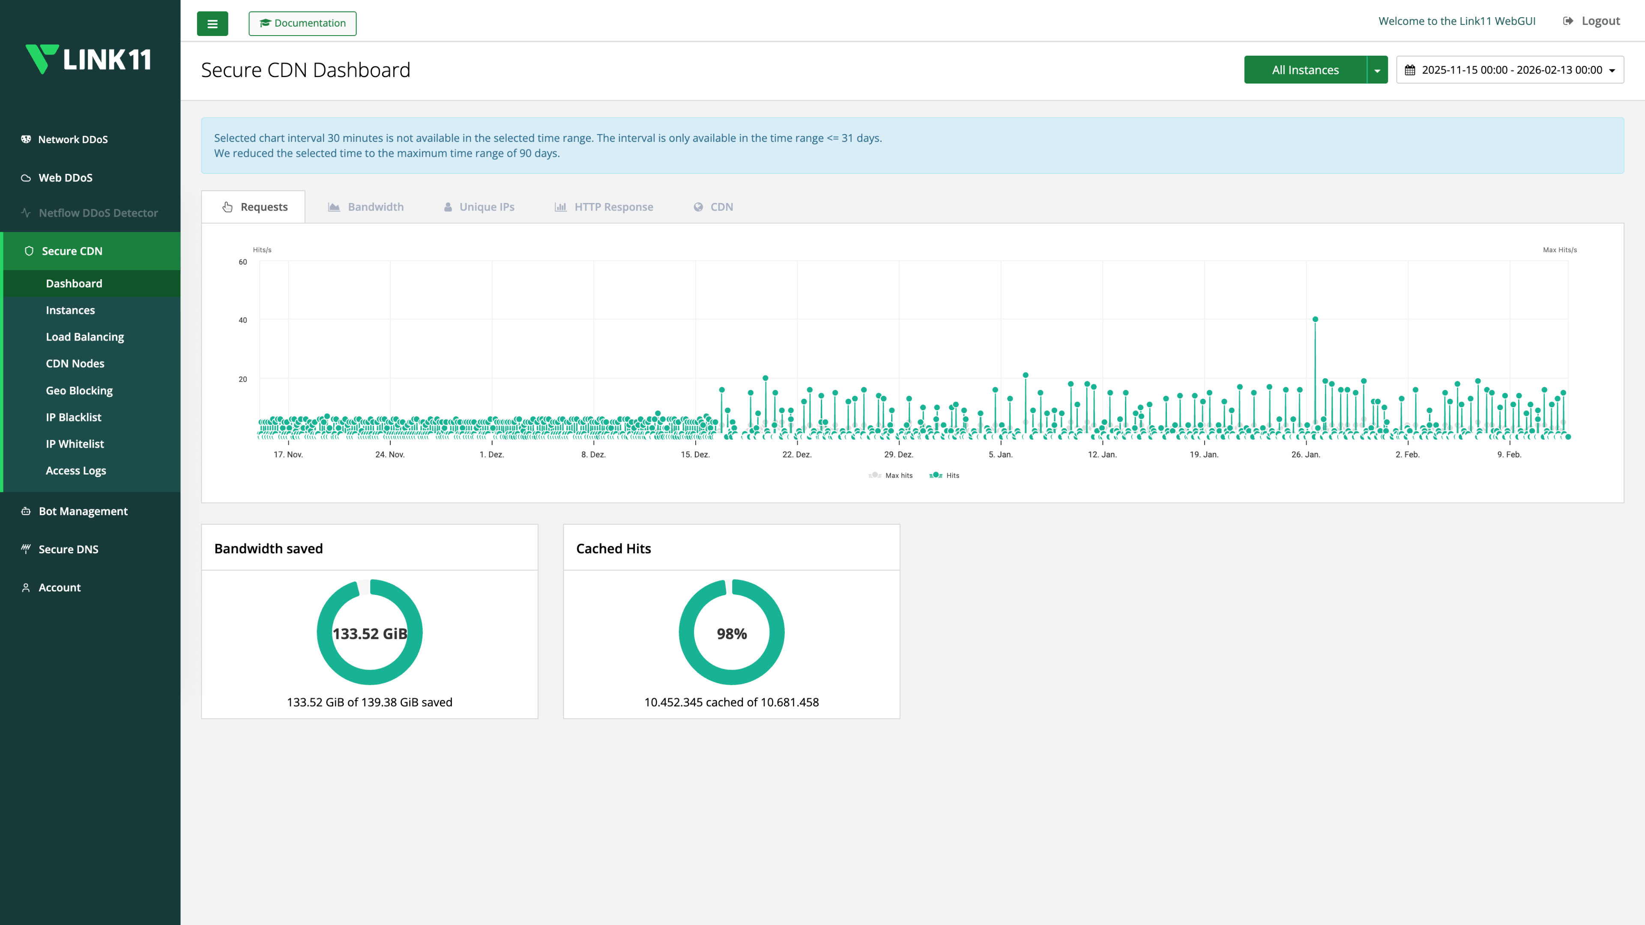
Task: Open the All Instances dropdown arrow
Action: (x=1377, y=70)
